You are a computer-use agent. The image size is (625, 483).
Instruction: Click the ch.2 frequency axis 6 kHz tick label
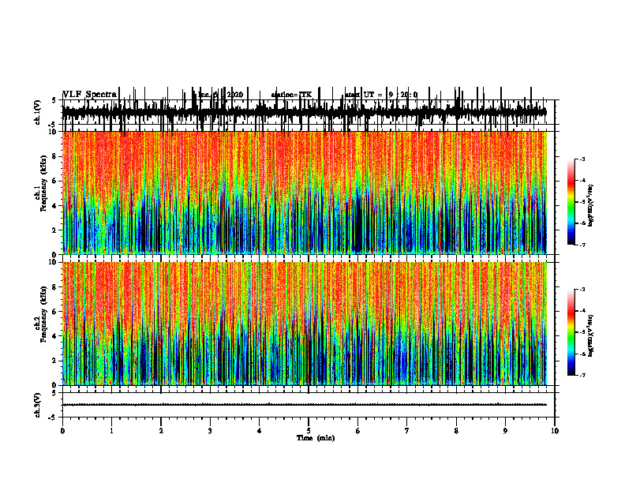[x=55, y=312]
